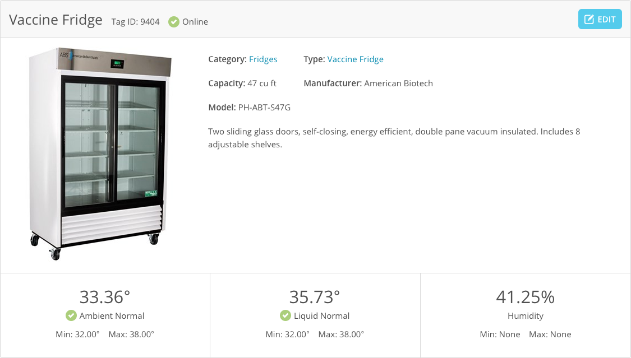Click the 41.25% humidity reading
This screenshot has width=631, height=358.
[525, 297]
